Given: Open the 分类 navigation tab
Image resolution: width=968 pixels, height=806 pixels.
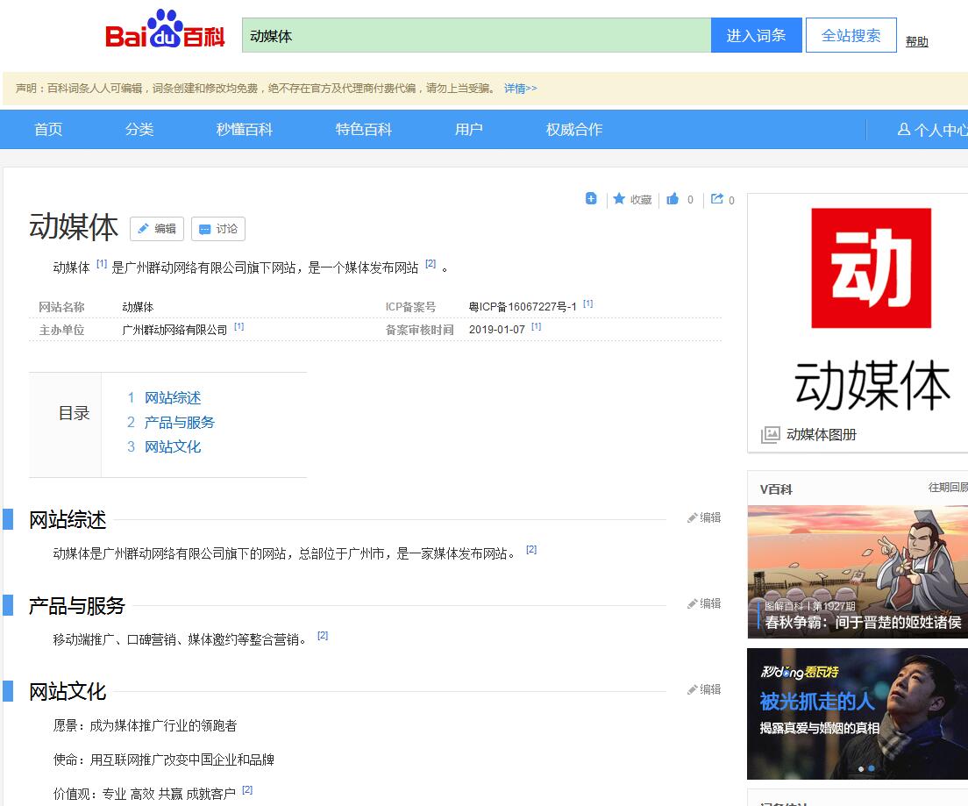Looking at the screenshot, I should point(139,129).
